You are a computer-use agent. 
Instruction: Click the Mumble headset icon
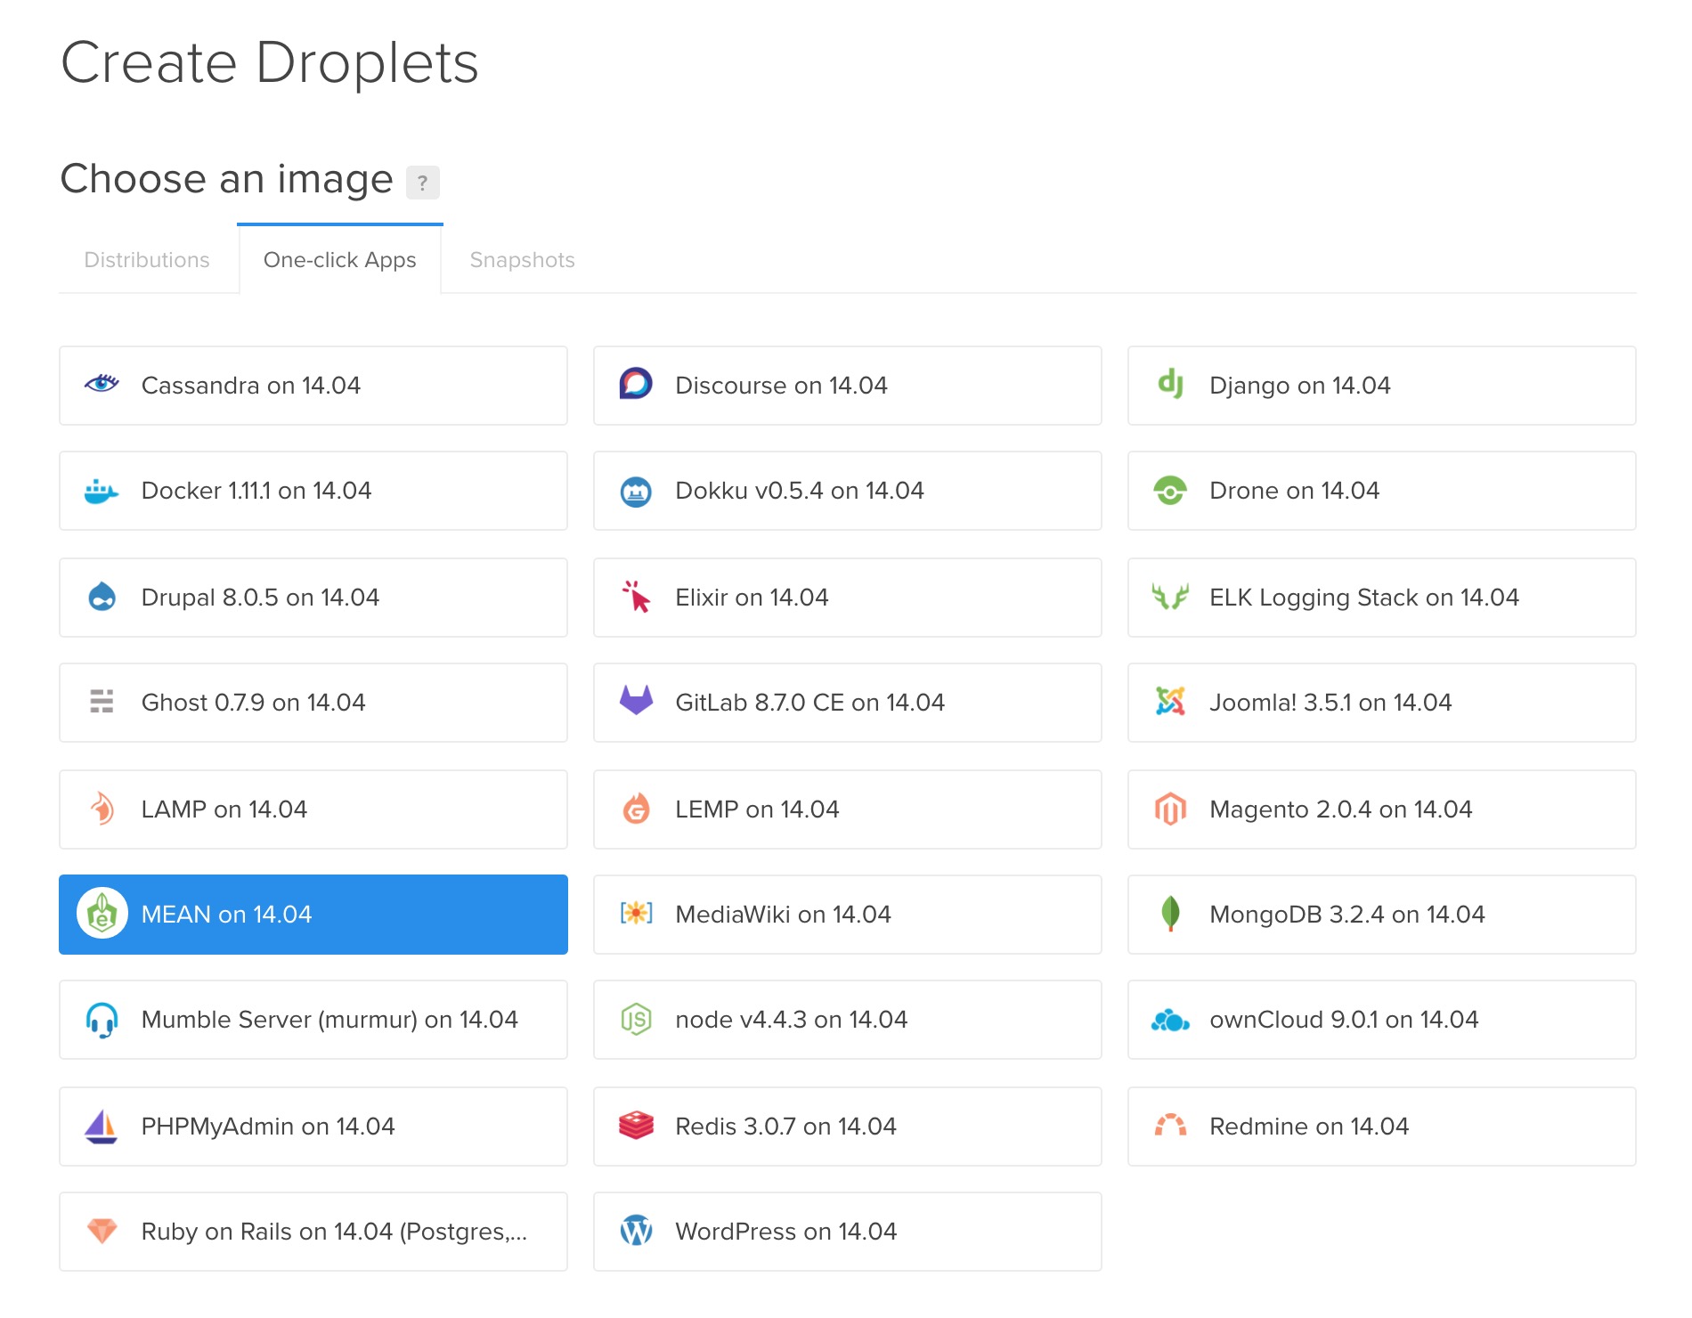tap(102, 1020)
